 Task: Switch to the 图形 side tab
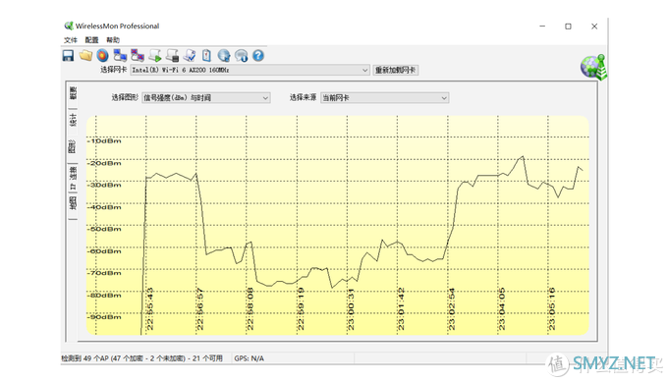pos(72,146)
